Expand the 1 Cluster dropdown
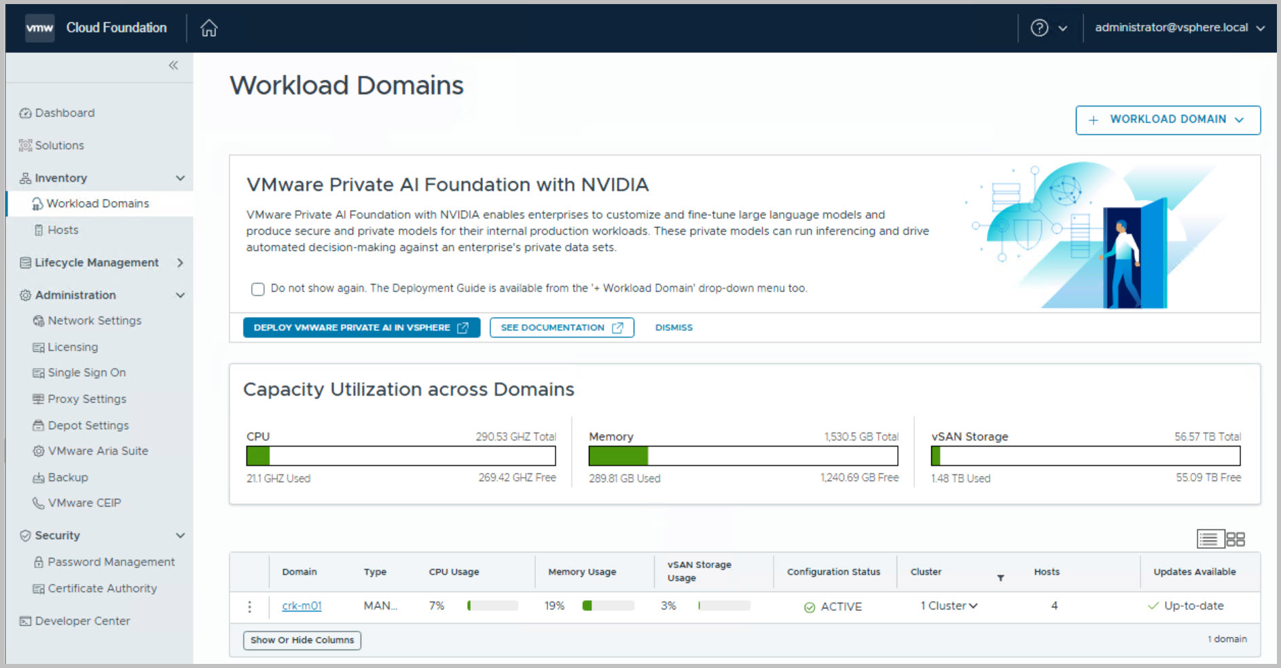Image resolution: width=1281 pixels, height=668 pixels. pyautogui.click(x=949, y=606)
